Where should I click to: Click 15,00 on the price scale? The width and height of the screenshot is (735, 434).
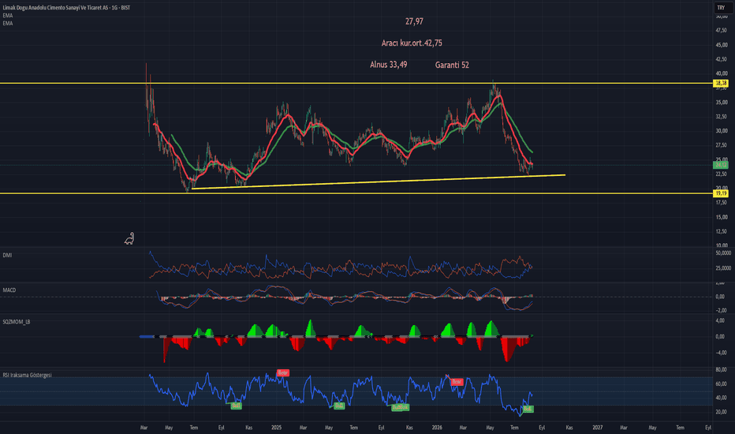pos(721,217)
